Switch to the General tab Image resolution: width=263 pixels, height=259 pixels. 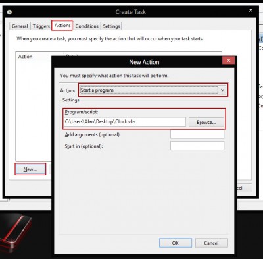click(20, 26)
